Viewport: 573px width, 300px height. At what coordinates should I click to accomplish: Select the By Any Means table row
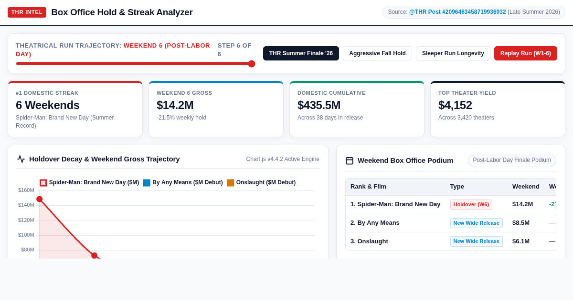point(451,223)
